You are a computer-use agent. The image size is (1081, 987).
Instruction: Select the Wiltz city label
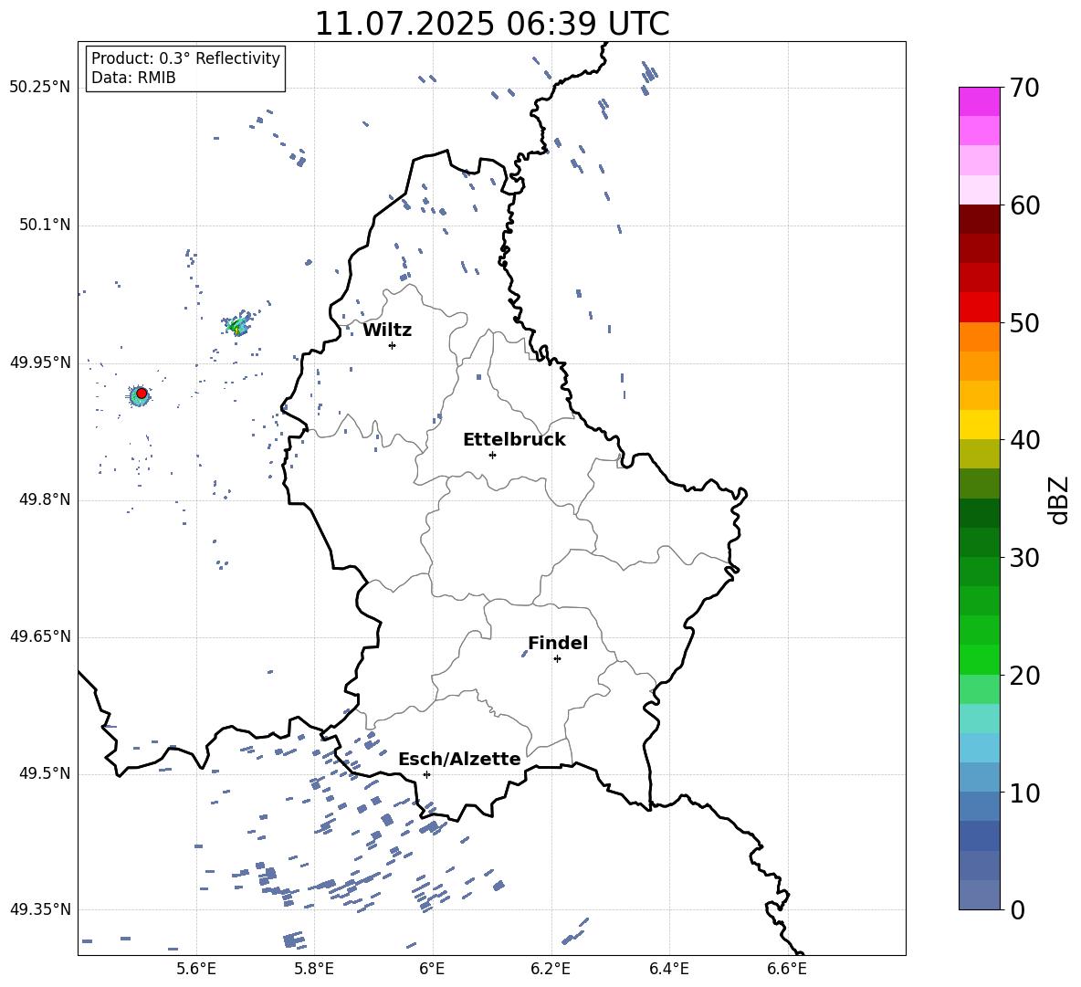pos(387,331)
